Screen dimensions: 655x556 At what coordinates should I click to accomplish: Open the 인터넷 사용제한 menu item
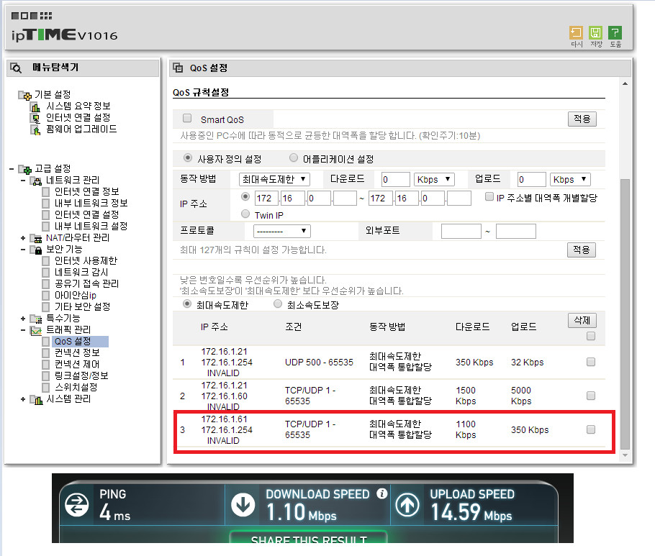tap(86, 261)
